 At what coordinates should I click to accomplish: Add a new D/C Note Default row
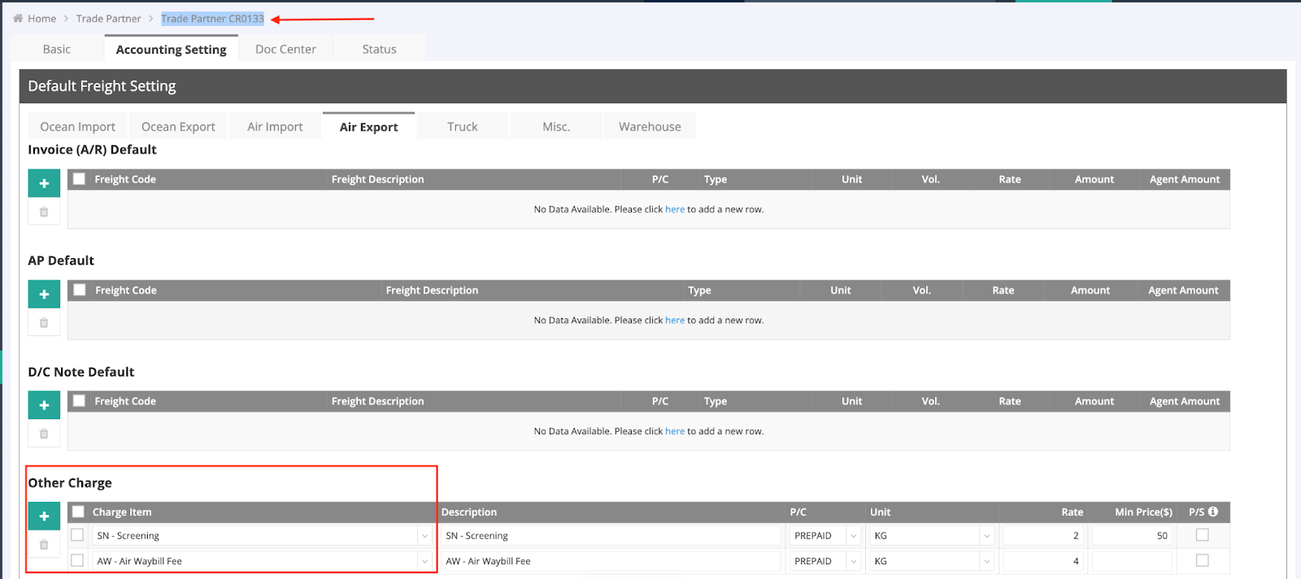pos(44,405)
